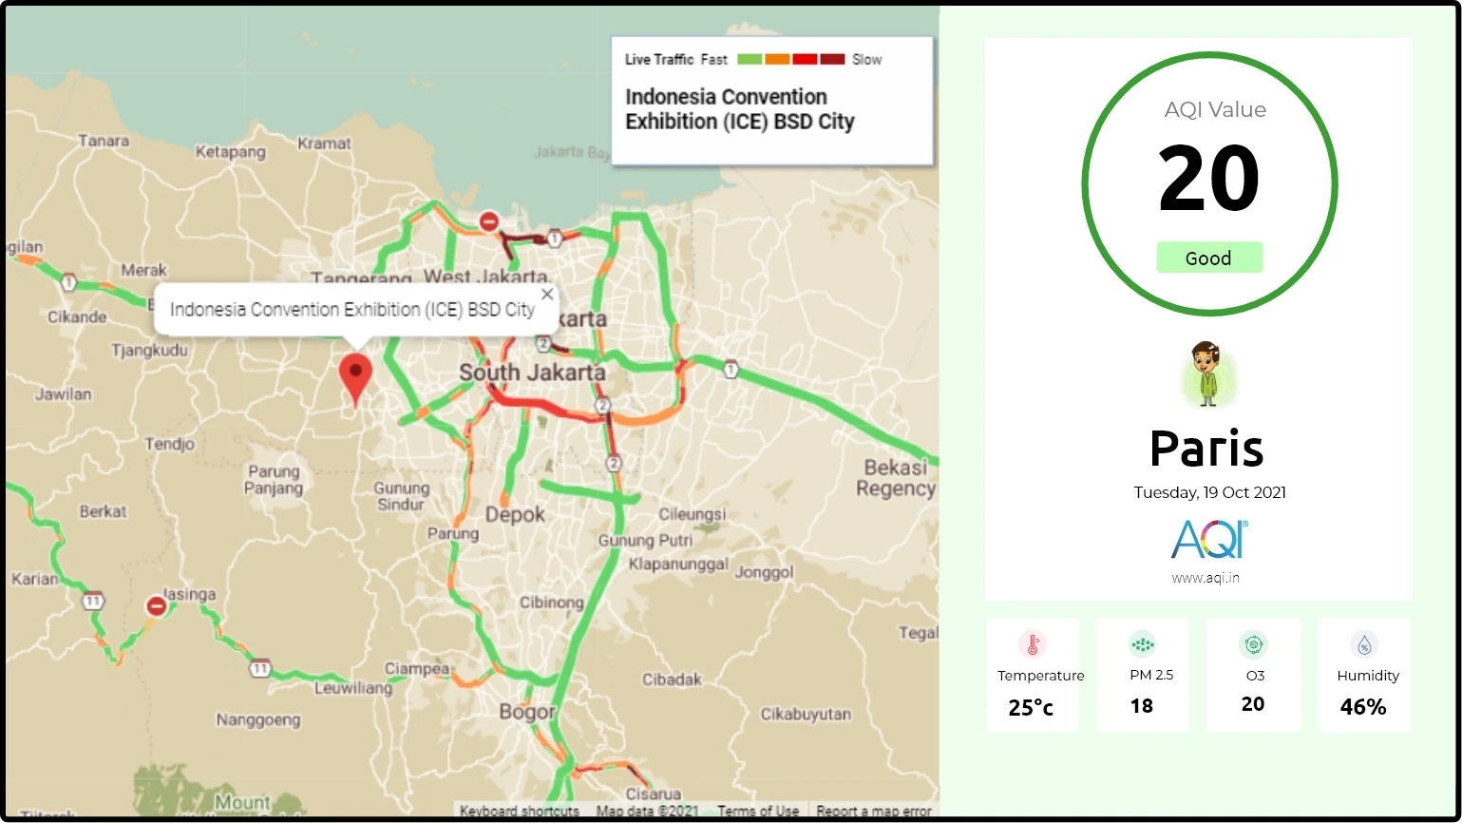Viewport: 1462px width, 823px height.
Task: Click the orange traffic legend swatch
Action: pos(777,59)
